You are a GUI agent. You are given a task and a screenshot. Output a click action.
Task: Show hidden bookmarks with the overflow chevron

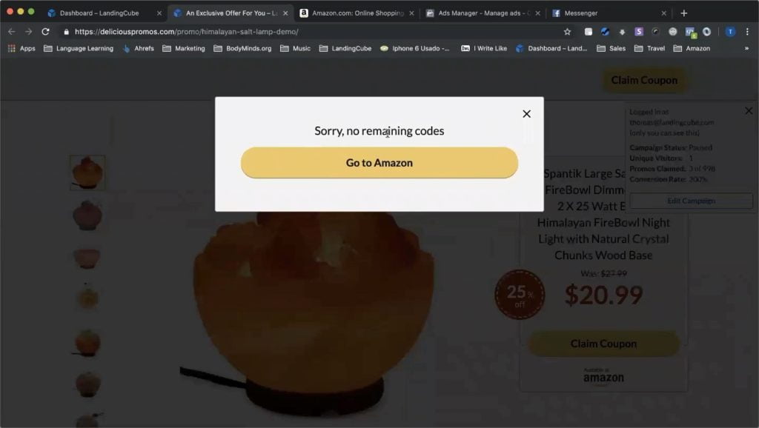tap(746, 48)
